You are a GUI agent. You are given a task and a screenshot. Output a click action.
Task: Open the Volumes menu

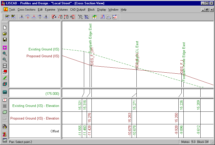[x=63, y=10]
